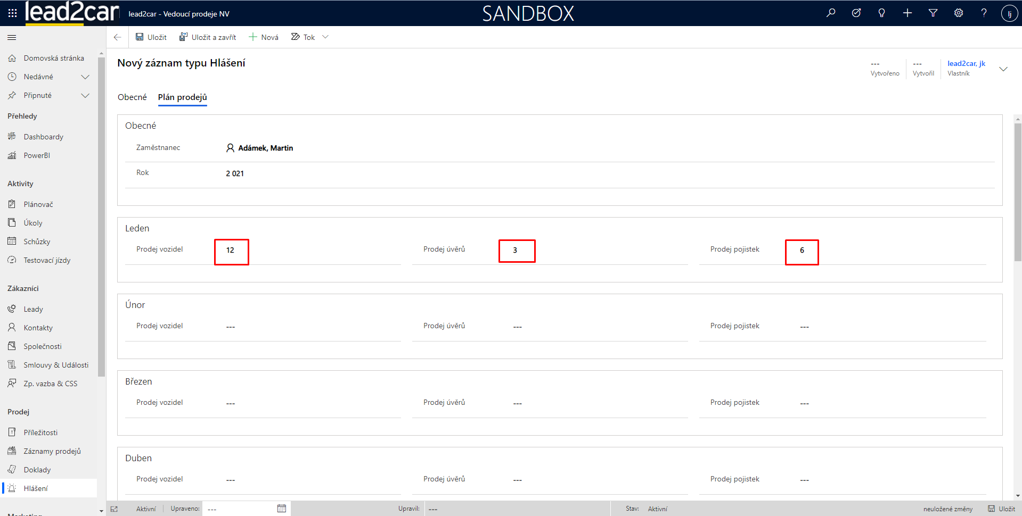Click the form's vertical scrollbar
The height and width of the screenshot is (516, 1022).
pos(1018,192)
